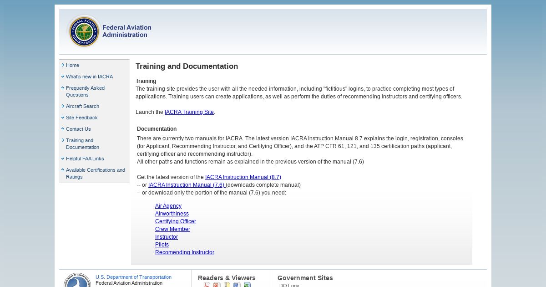
Task: Click the Federal Aviation Administration header text
Action: (126, 31)
